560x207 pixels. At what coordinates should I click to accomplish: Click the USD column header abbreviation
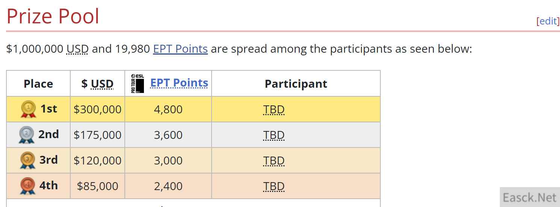102,84
